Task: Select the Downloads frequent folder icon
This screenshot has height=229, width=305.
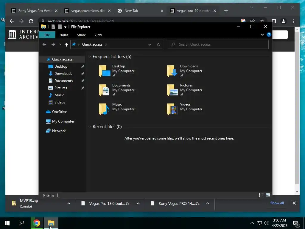Action: (172, 71)
